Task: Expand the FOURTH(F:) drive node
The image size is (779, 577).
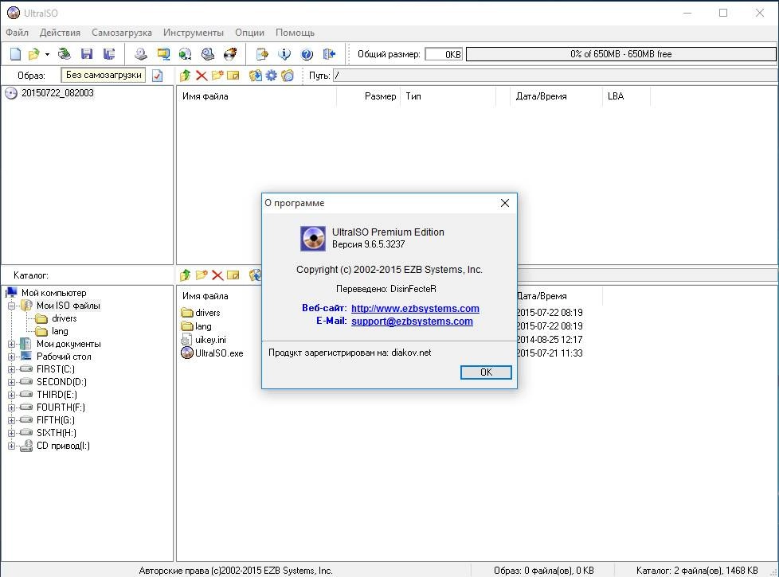Action: click(11, 407)
